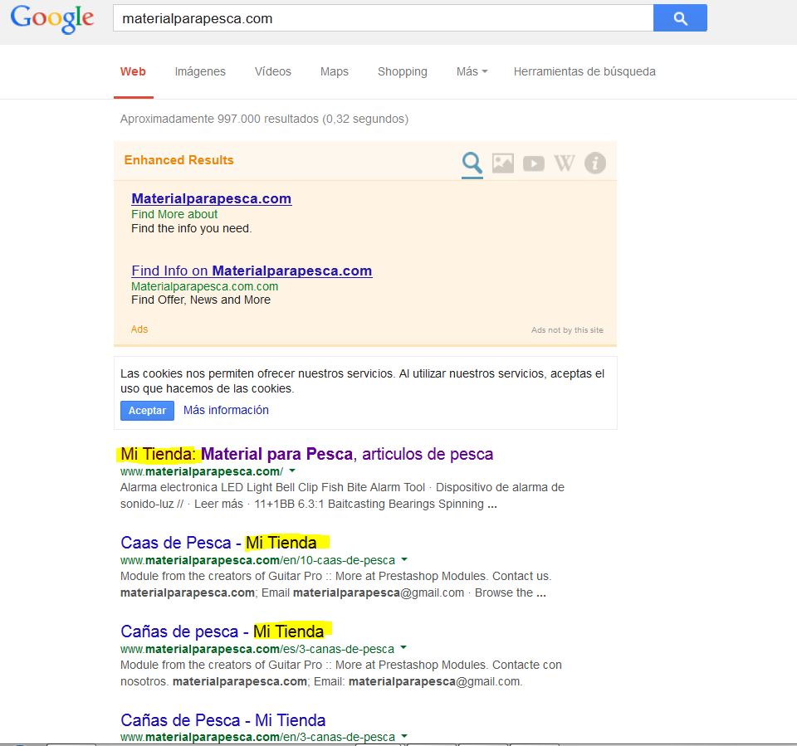Switch to the Maps tab

click(x=335, y=71)
